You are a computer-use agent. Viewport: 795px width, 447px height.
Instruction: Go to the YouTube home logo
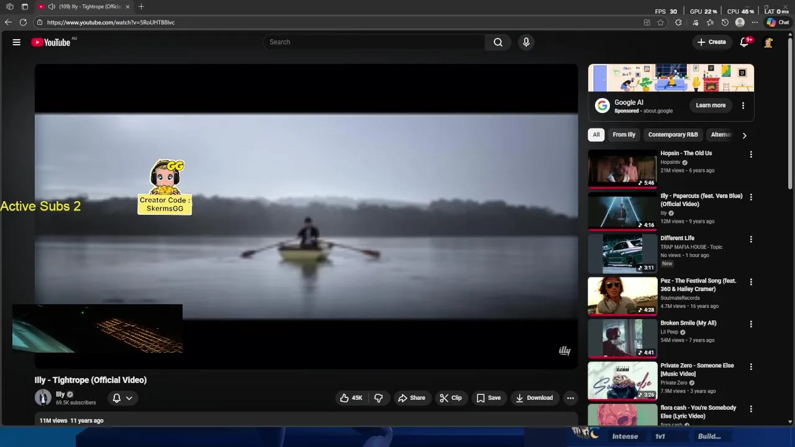[x=51, y=42]
